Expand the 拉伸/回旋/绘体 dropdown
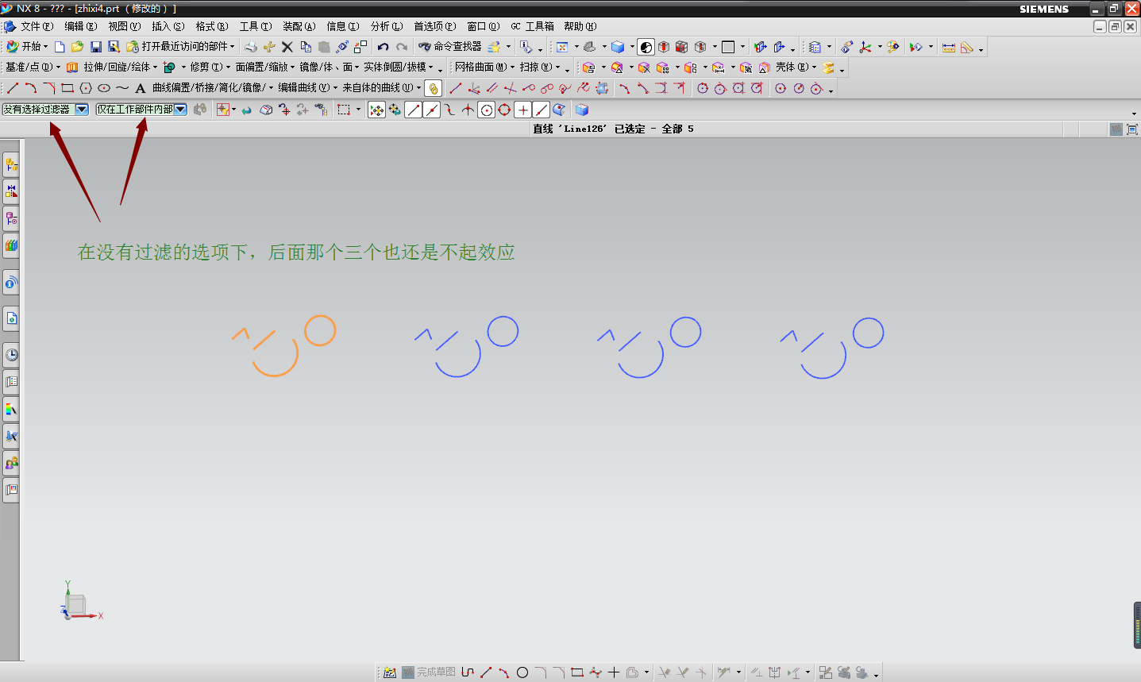This screenshot has height=682, width=1141. pos(112,67)
